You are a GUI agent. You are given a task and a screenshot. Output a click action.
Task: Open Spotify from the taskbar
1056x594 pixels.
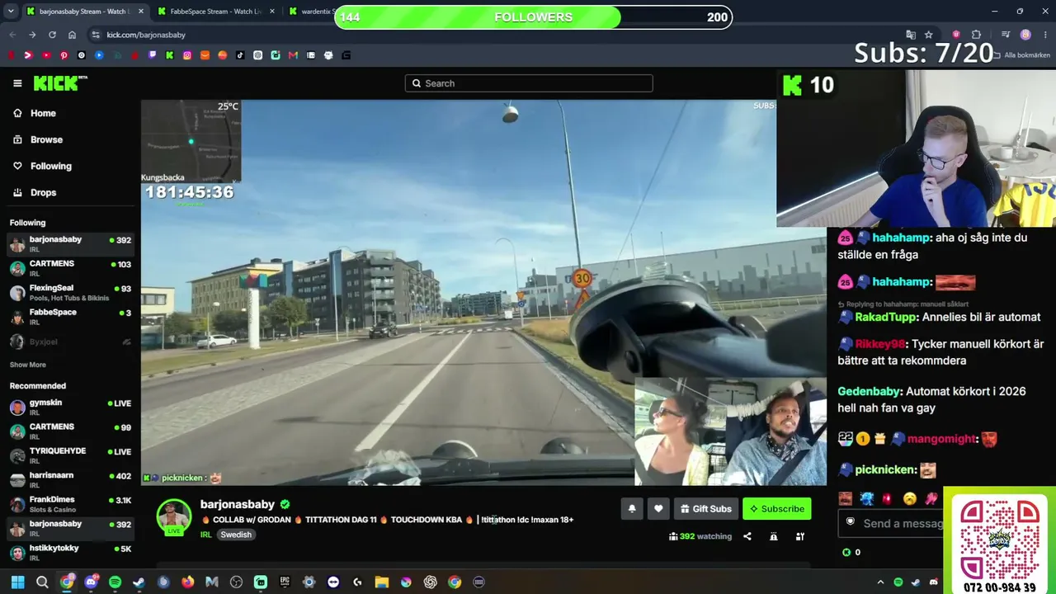coord(115,582)
